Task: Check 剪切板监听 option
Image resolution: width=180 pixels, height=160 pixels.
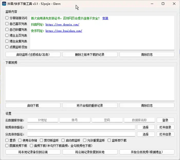Action: click(x=41, y=140)
